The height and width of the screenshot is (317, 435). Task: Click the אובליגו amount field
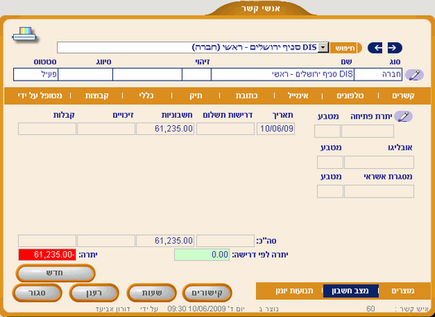coord(379,162)
